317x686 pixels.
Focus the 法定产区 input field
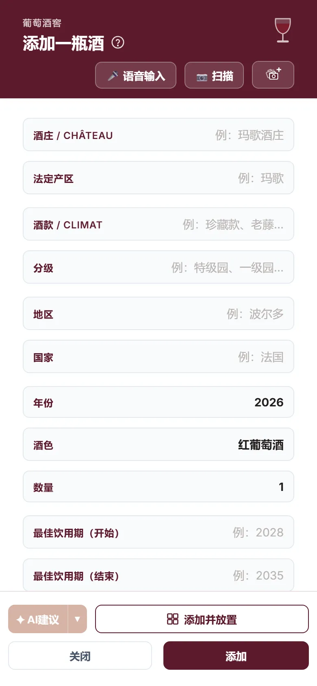click(158, 178)
